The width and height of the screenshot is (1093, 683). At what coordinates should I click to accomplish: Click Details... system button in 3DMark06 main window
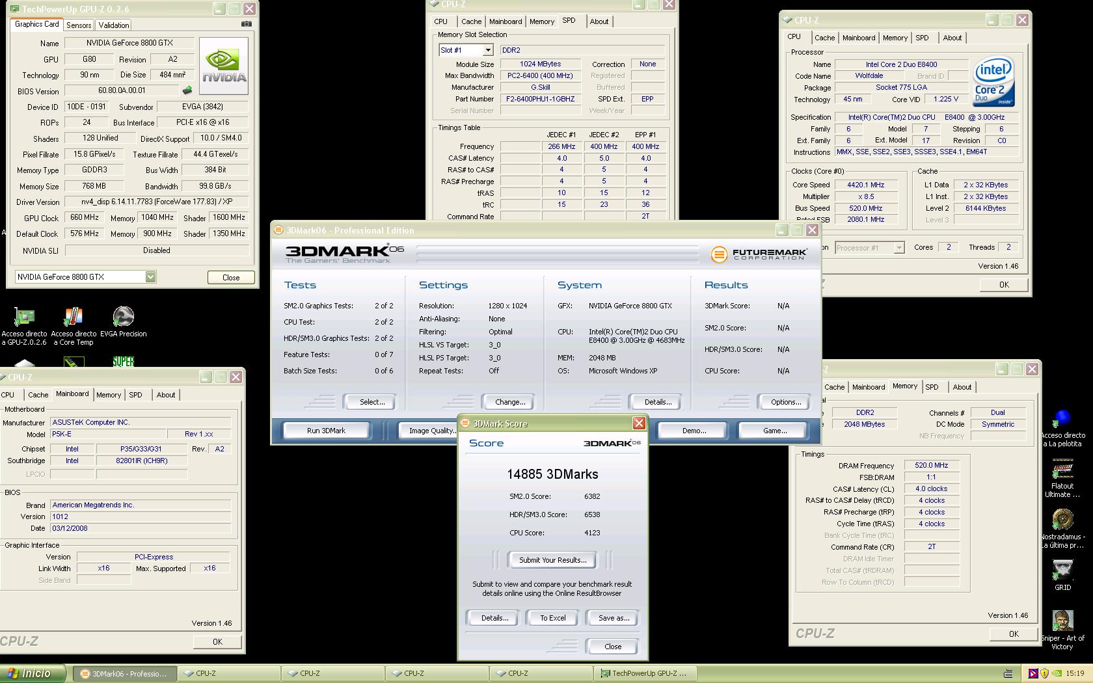658,402
